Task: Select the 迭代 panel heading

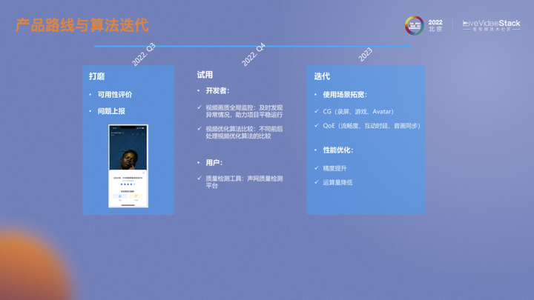Action: [322, 76]
